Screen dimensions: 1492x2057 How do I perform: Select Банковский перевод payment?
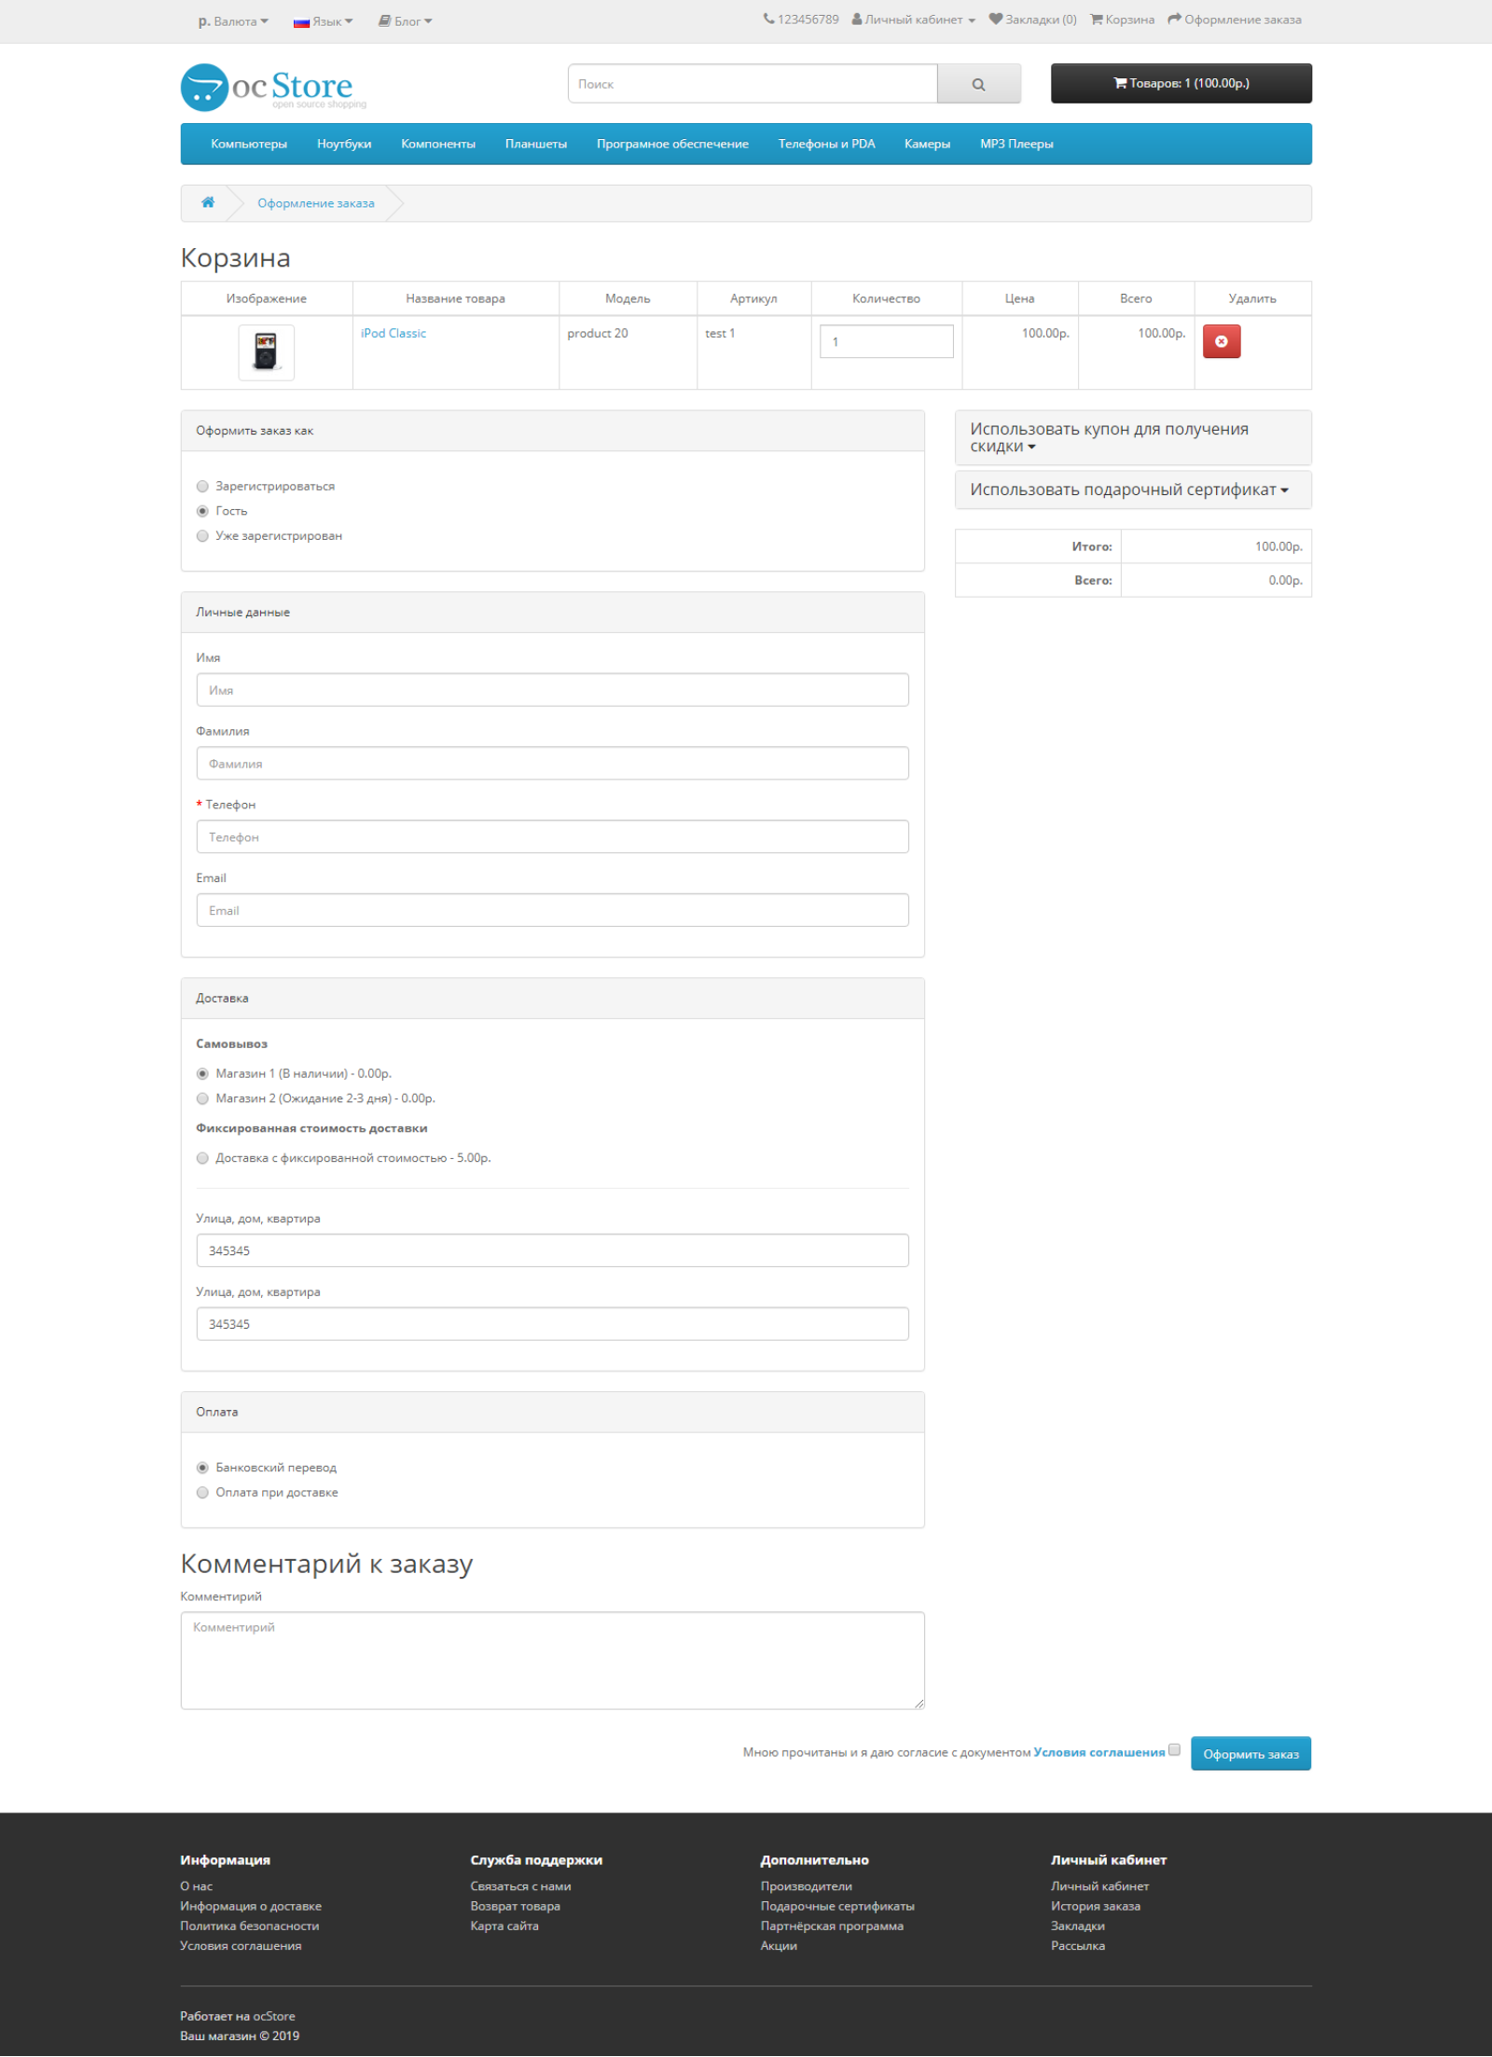(202, 1468)
